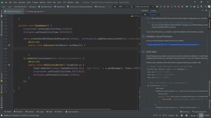Open the Layout Inspector
The width and height of the screenshot is (211, 118).
pos(199,112)
